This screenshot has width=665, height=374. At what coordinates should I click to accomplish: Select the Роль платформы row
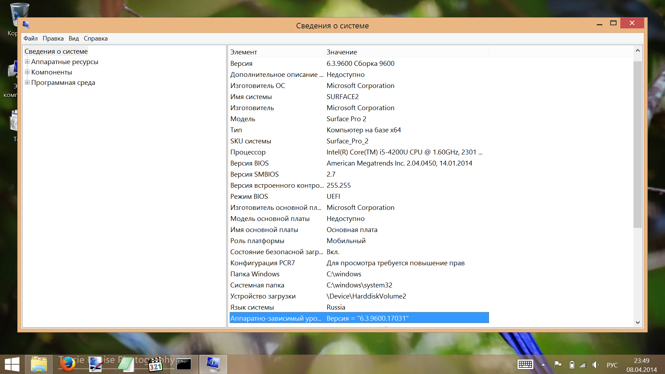(x=359, y=241)
